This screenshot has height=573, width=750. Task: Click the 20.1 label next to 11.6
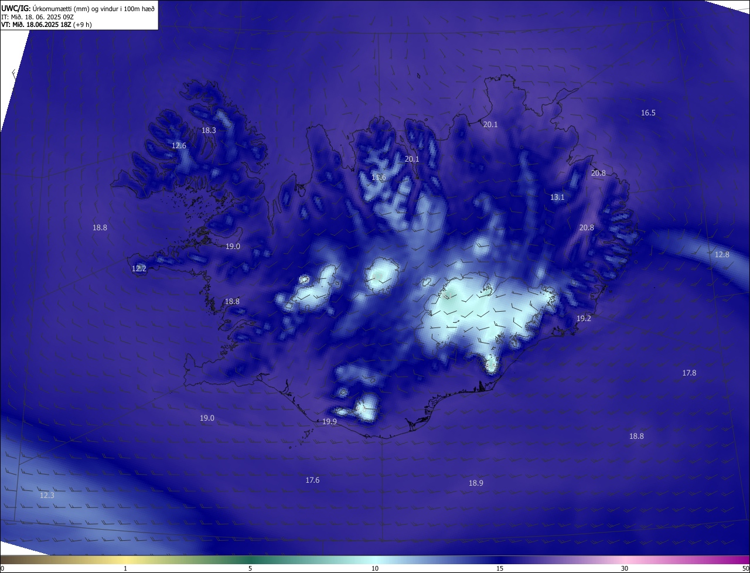tap(412, 159)
